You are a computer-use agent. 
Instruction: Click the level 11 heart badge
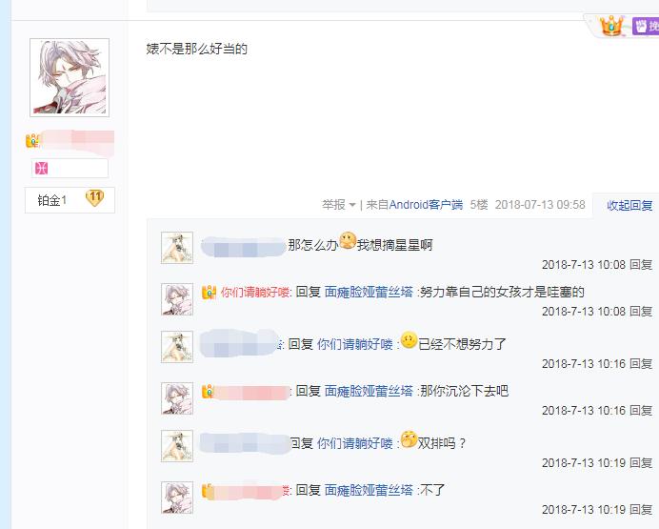pyautogui.click(x=94, y=197)
